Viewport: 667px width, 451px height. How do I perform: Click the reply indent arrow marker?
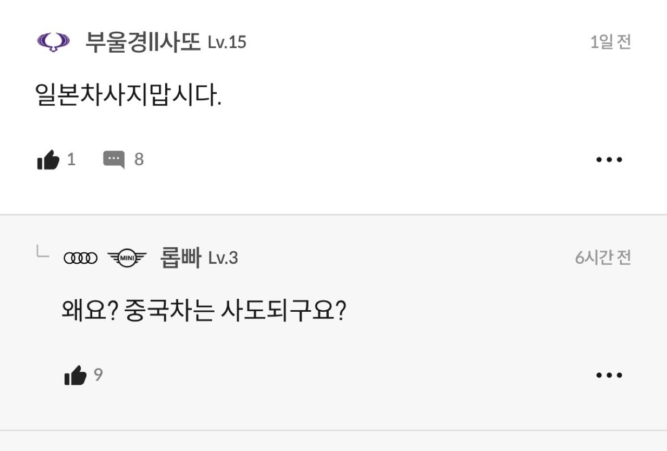[x=42, y=252]
